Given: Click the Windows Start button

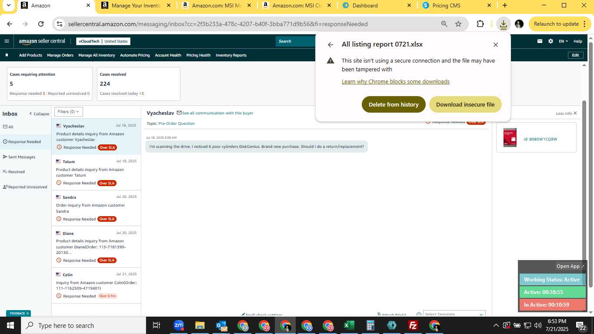Looking at the screenshot, I should pos(10,325).
